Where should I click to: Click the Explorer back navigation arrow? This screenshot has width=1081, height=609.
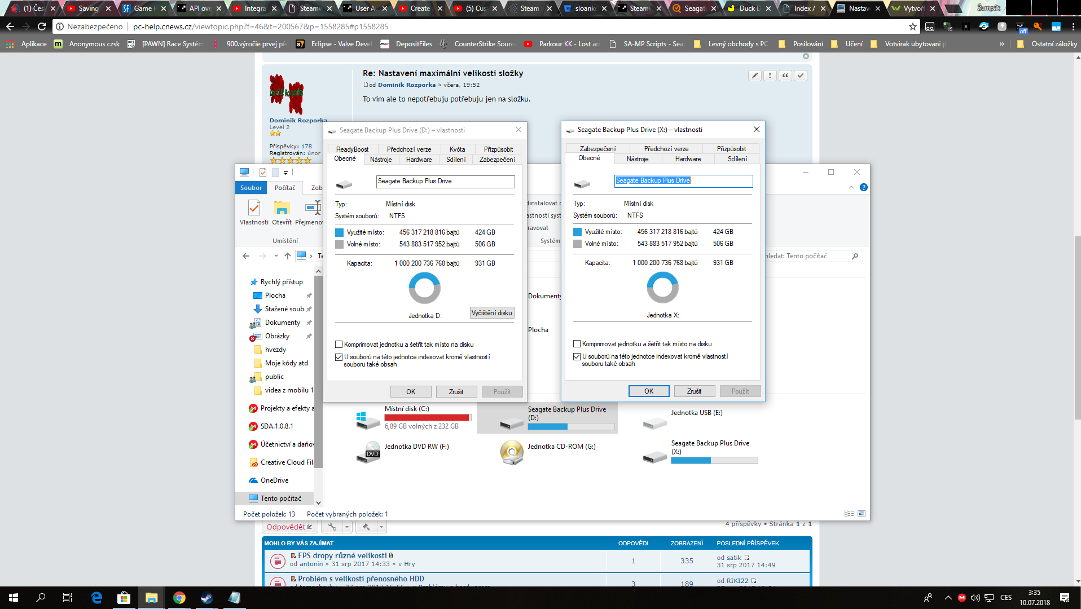point(246,256)
